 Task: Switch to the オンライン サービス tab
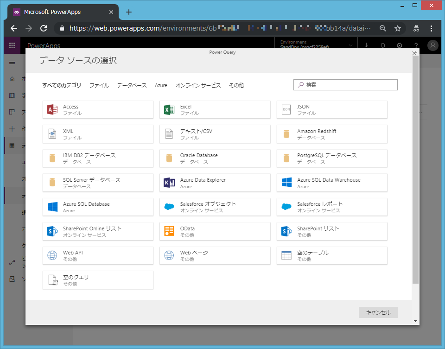(198, 85)
